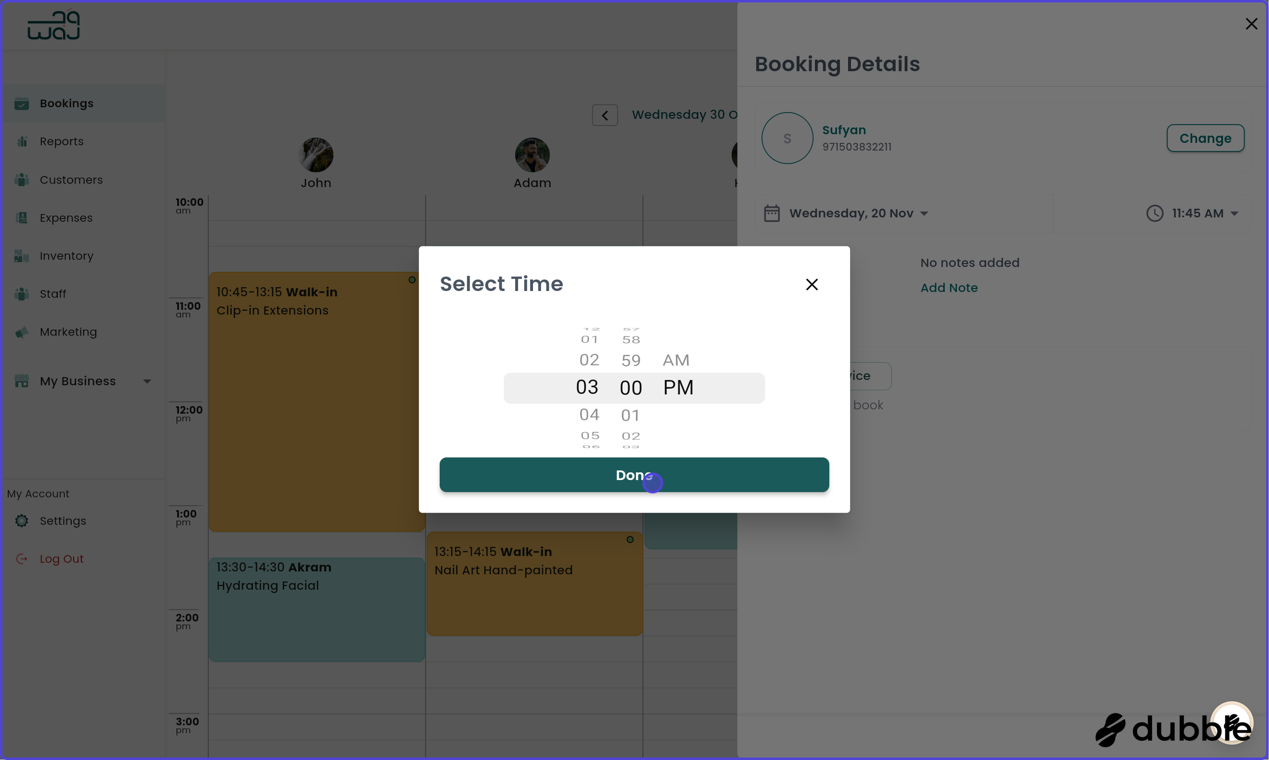Click the Inventory sidebar icon
1269x760 pixels.
[22, 255]
